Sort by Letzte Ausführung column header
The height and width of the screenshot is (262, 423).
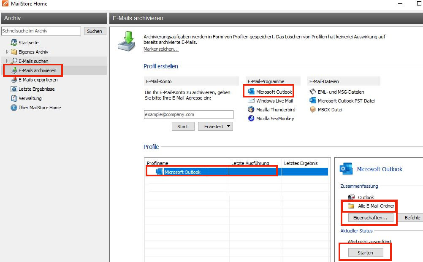(250, 163)
